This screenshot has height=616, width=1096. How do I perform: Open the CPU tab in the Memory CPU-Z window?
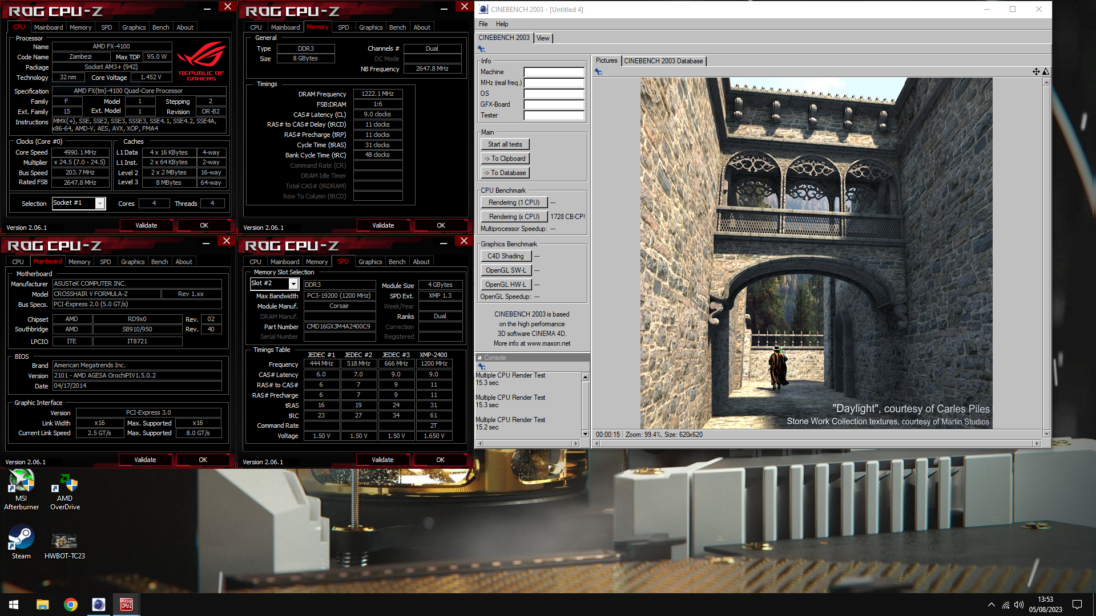pyautogui.click(x=256, y=27)
